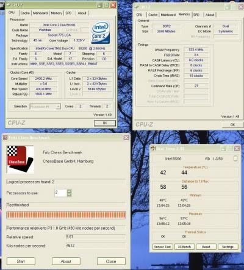
Task: Close the Real Temp window
Action: pos(237,149)
